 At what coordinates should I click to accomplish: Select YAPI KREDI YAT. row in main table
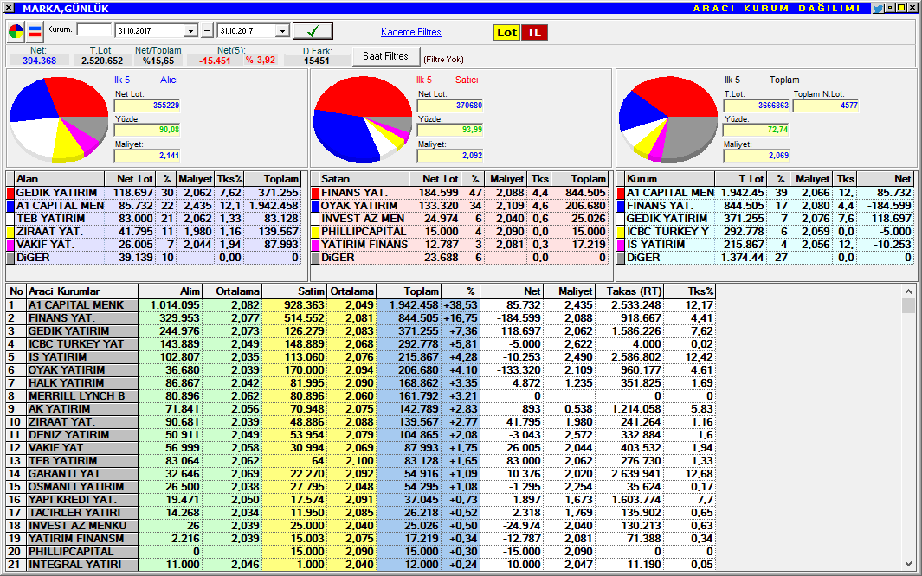pos(361,499)
